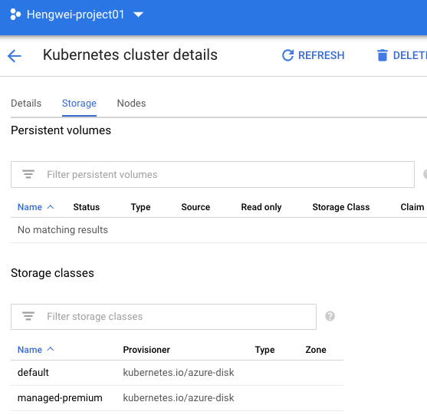The height and width of the screenshot is (415, 427).
Task: Toggle Name sort arrow in persistent volumes
Action: (51, 207)
